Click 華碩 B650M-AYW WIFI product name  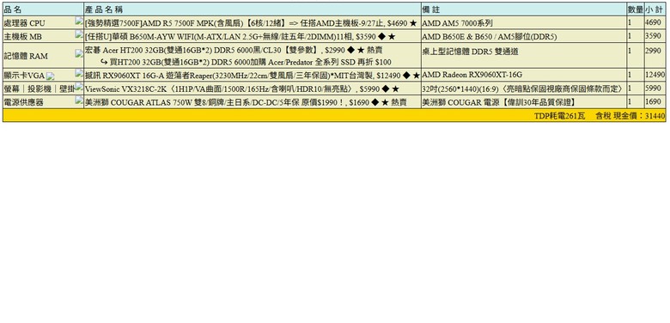tap(241, 37)
